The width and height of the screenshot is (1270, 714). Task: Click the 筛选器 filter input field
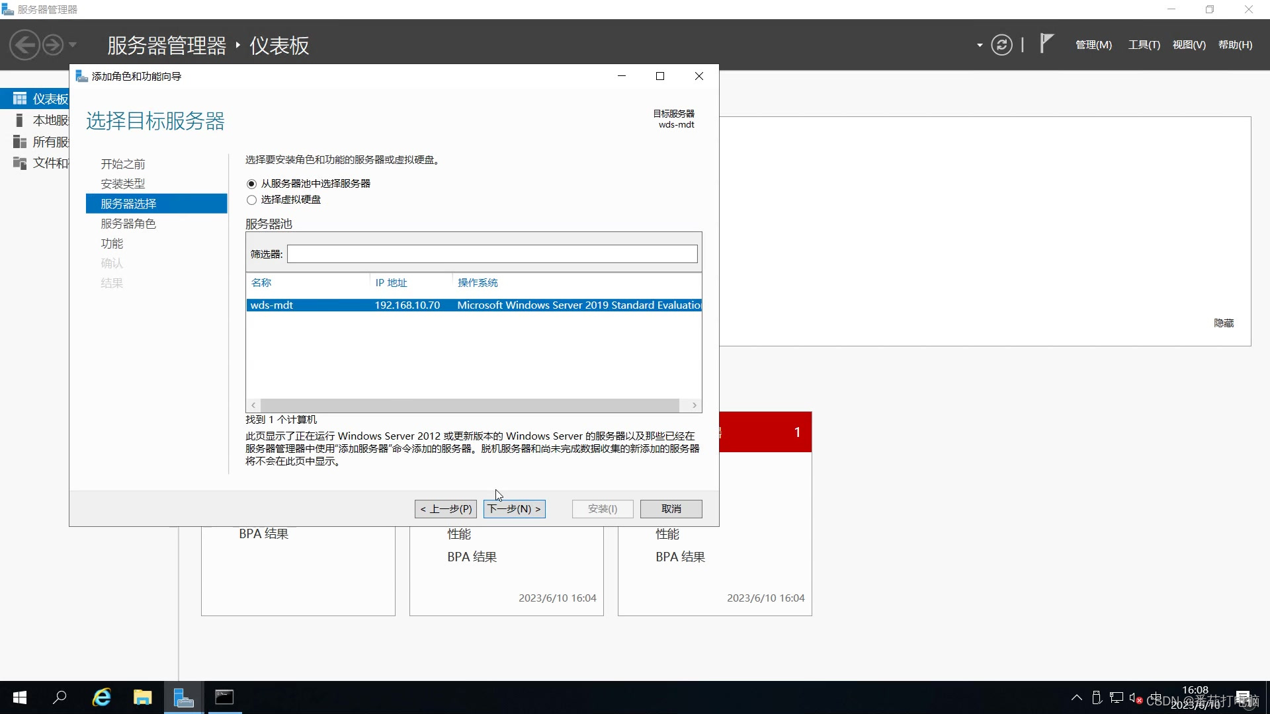(x=492, y=254)
